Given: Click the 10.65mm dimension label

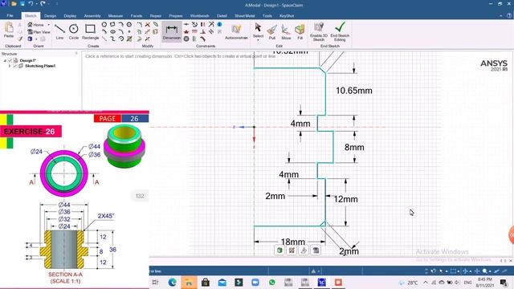Looking at the screenshot, I should (353, 91).
